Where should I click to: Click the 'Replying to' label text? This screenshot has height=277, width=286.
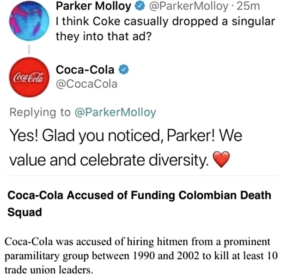tap(38, 112)
